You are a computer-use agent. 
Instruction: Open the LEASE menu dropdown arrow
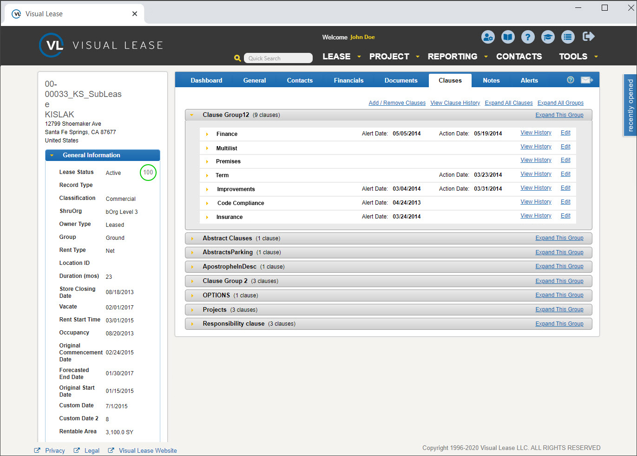(359, 57)
